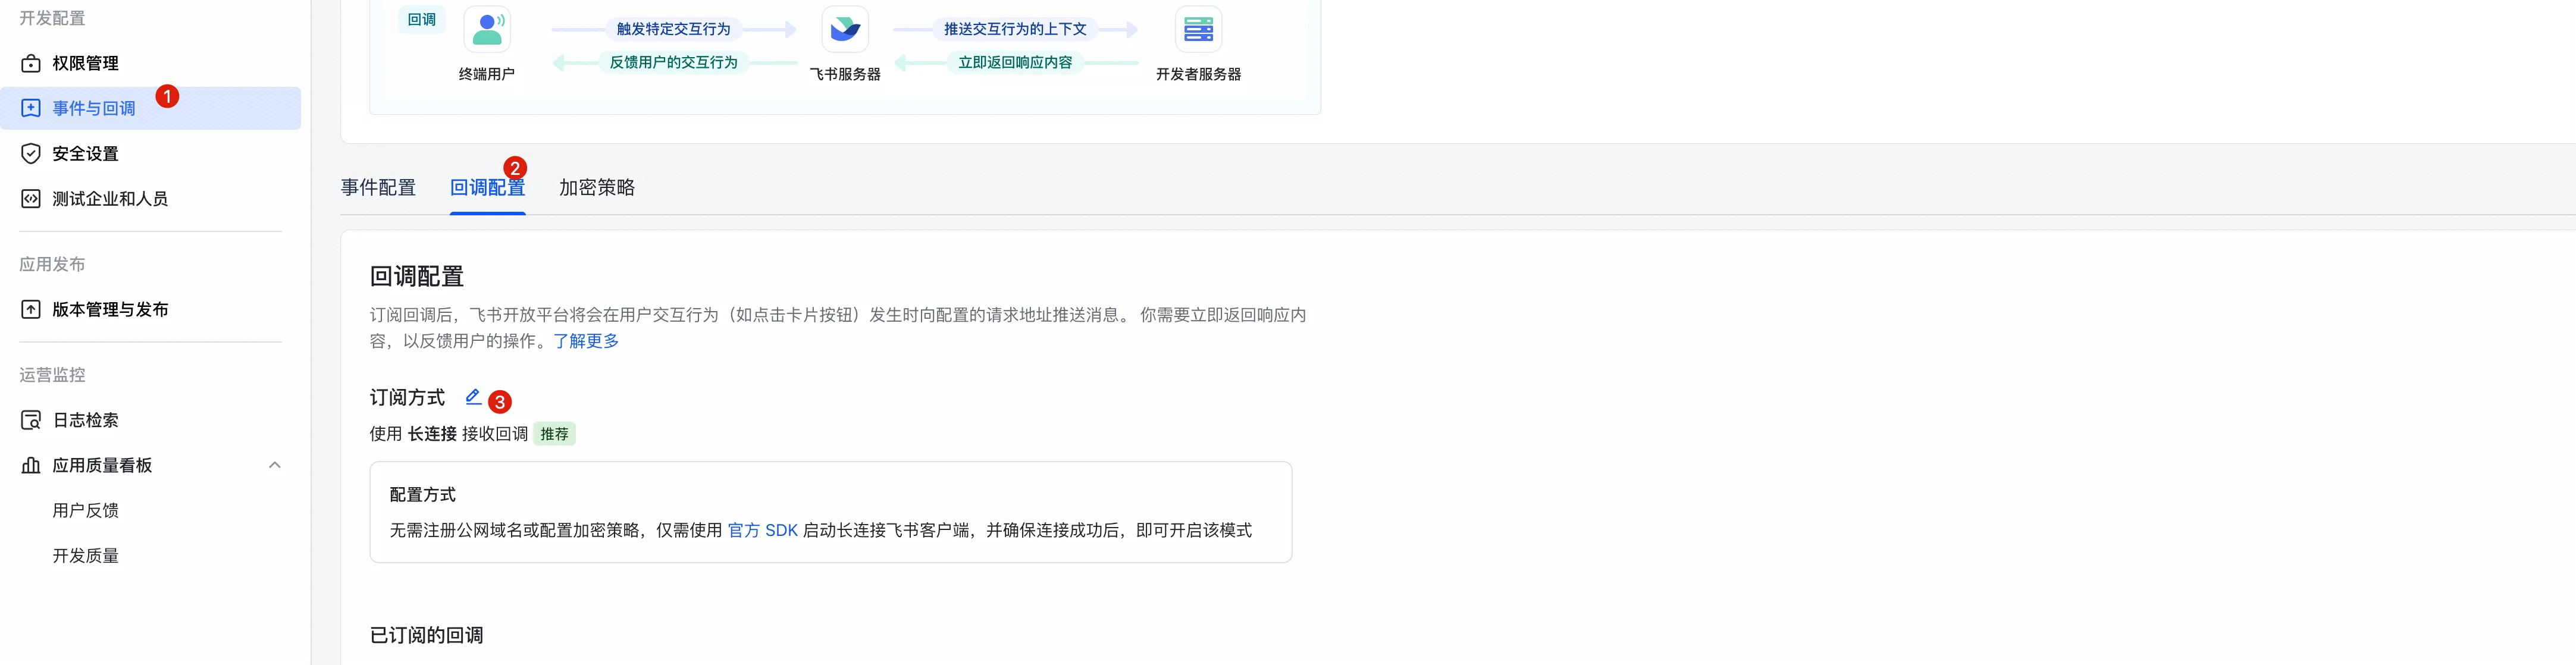The width and height of the screenshot is (2576, 665).
Task: Click the 终端用户 avatar icon
Action: pos(487,29)
